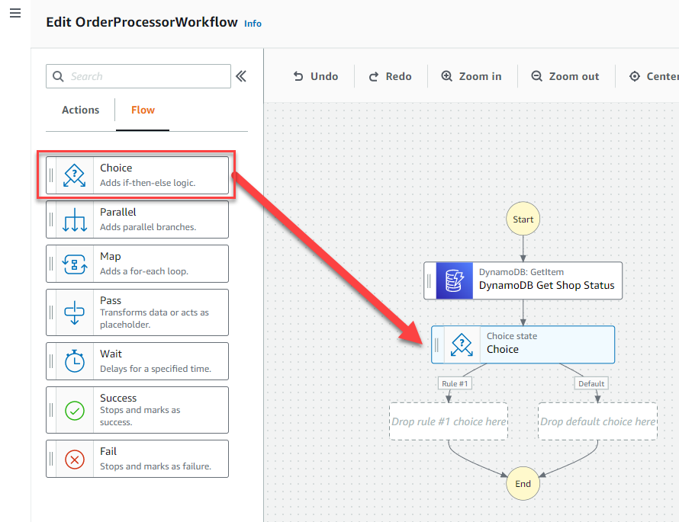Switch to the Actions tab

click(x=81, y=110)
